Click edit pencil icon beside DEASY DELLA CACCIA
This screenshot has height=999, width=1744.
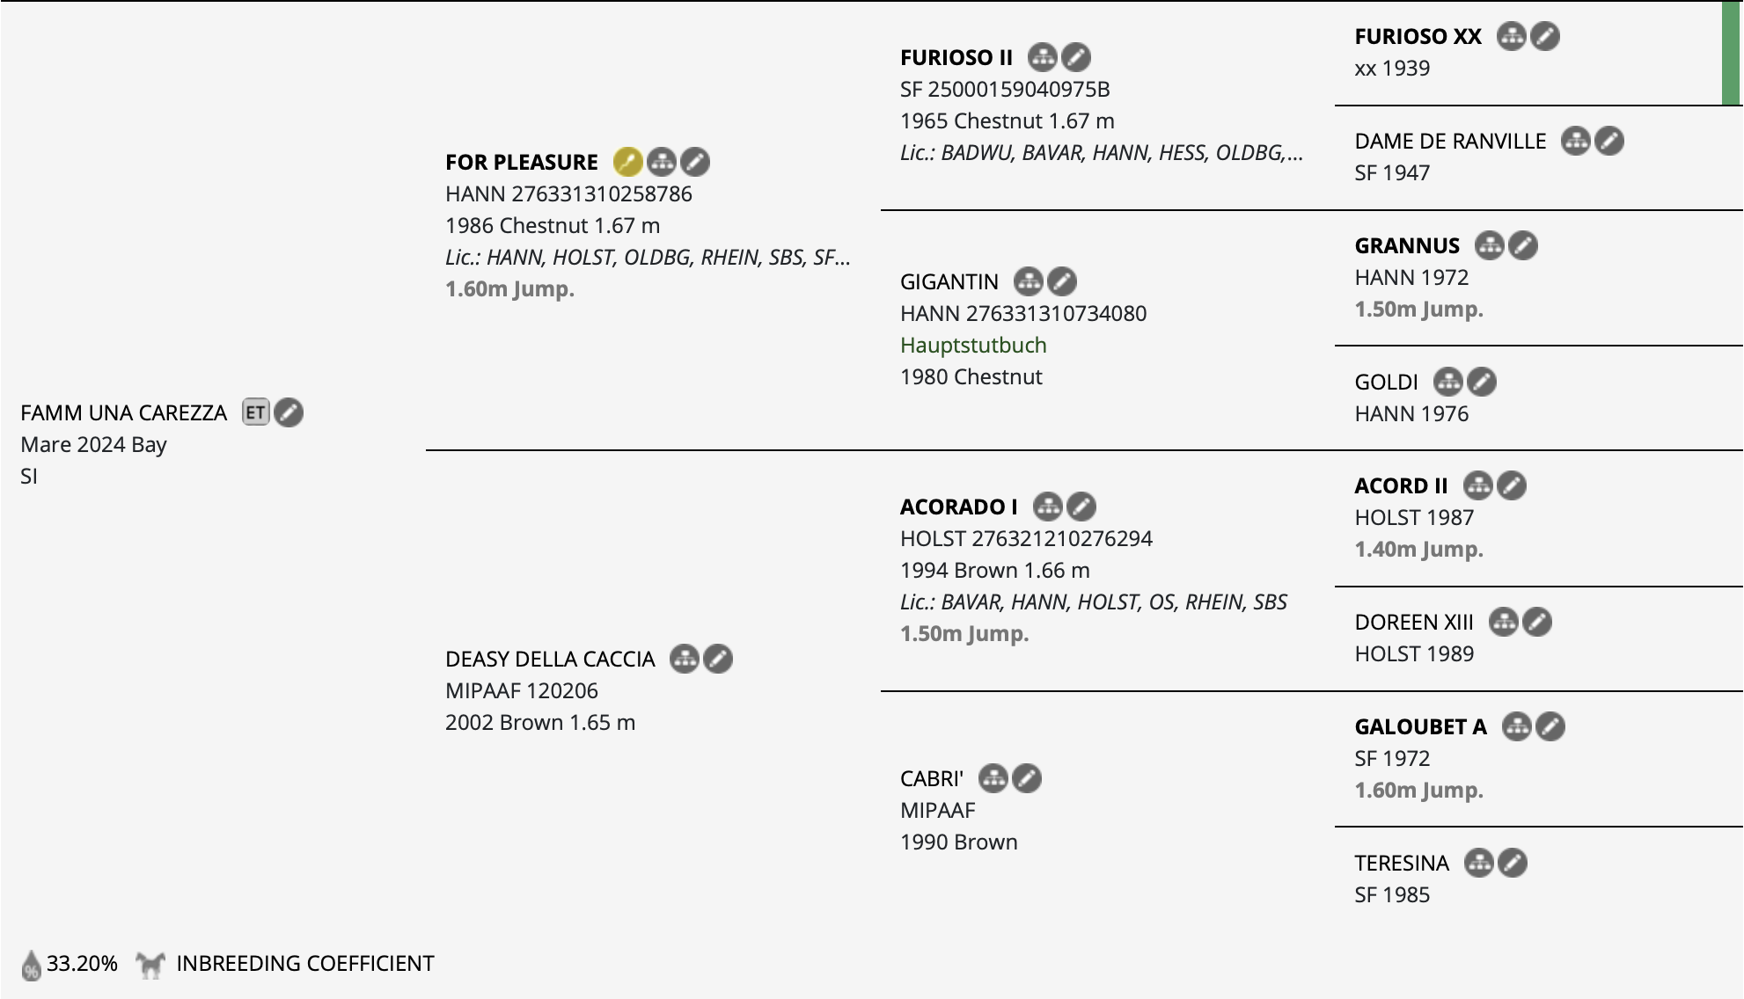click(718, 659)
